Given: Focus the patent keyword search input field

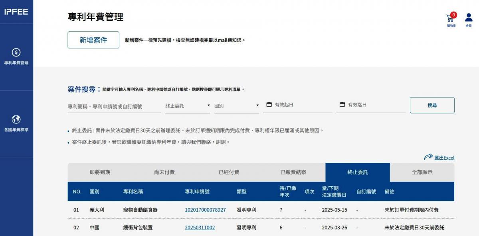Looking at the screenshot, I should (x=114, y=107).
